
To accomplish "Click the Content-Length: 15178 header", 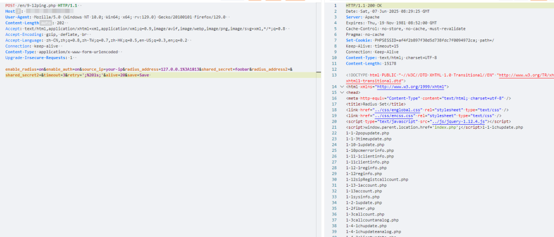I will pyautogui.click(x=371, y=64).
